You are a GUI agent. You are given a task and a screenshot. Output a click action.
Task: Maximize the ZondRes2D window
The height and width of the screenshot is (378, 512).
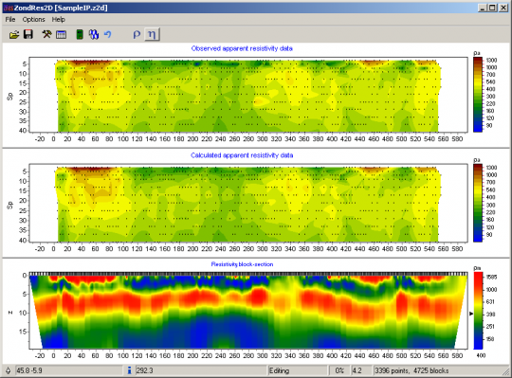coord(493,8)
